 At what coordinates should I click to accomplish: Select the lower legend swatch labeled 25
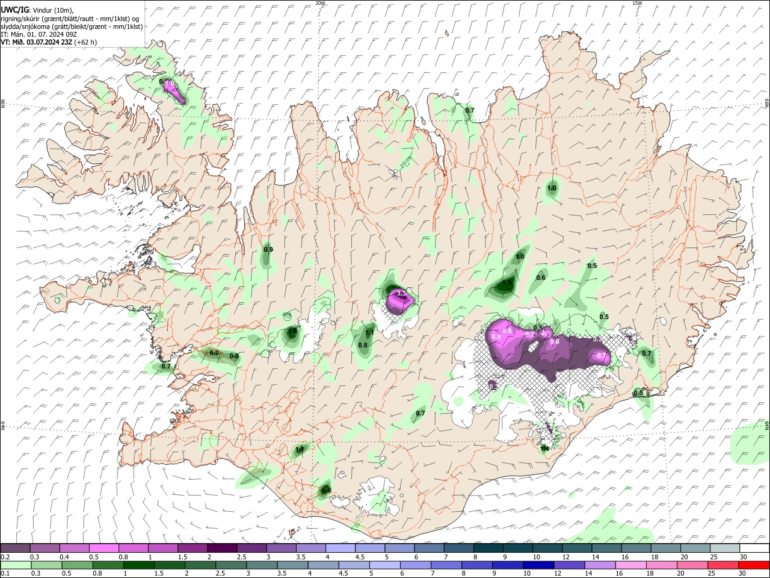pos(724,565)
